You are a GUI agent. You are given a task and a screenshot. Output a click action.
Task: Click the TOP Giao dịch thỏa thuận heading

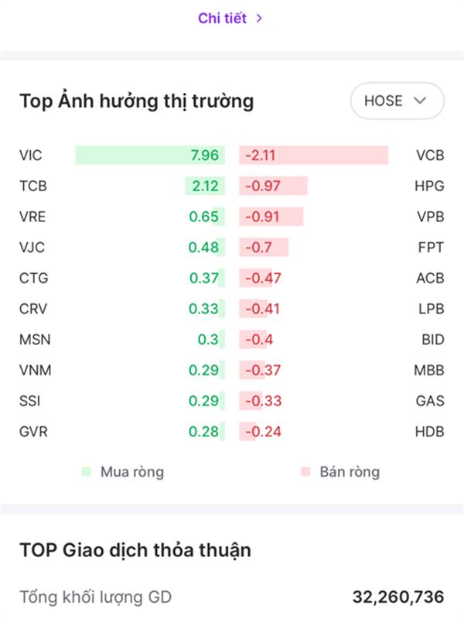tap(135, 550)
